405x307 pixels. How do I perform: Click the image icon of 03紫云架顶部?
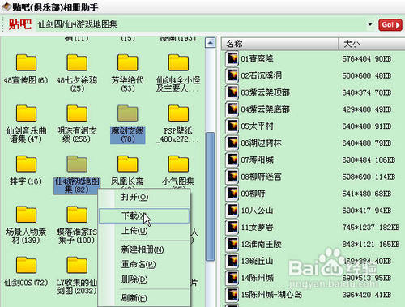coord(232,92)
